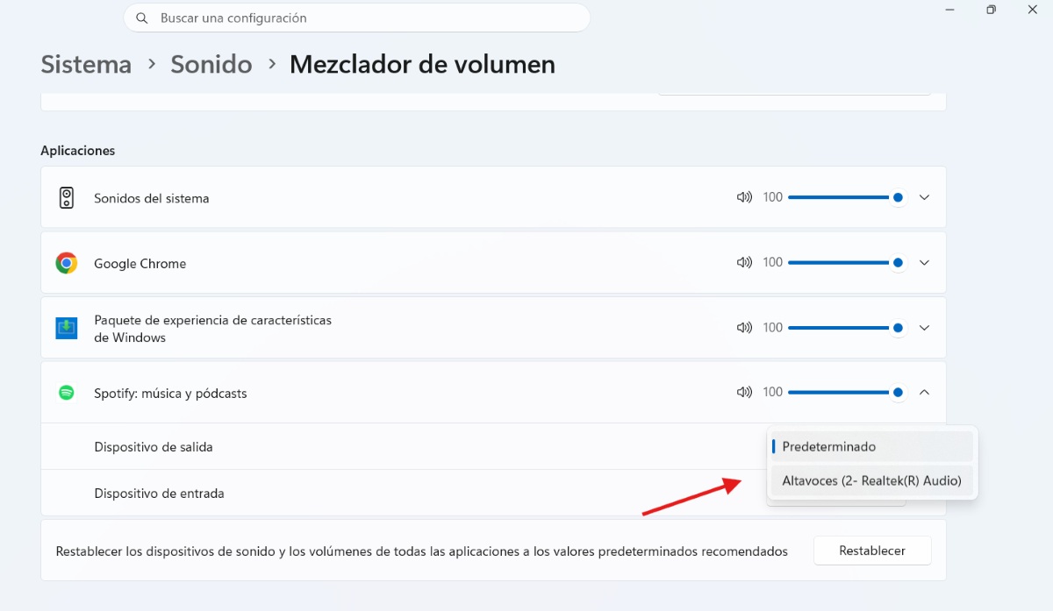Expand Sonidos del sistema options
Screen dimensions: 1053x611
click(924, 197)
